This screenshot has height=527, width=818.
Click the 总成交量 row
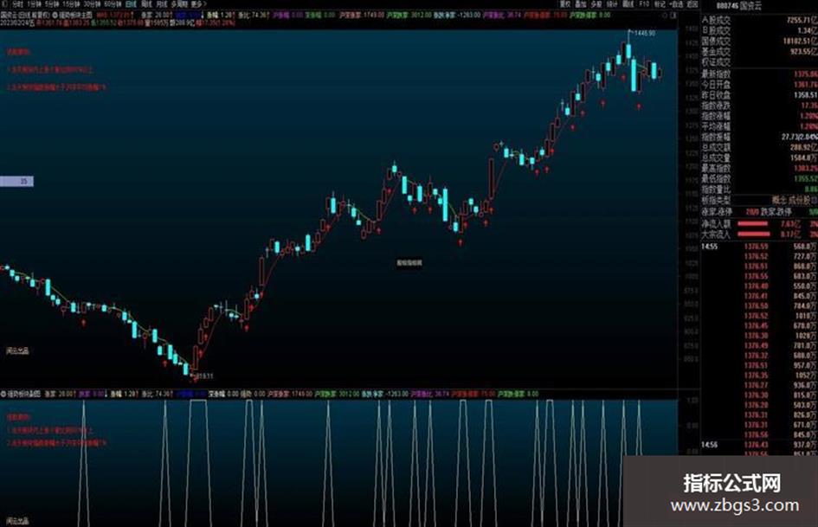tap(760, 158)
